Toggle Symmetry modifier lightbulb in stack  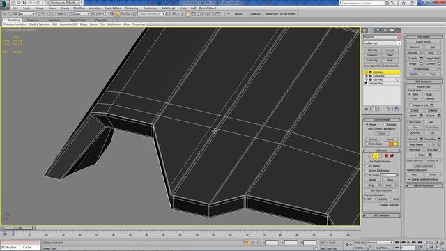(x=367, y=76)
